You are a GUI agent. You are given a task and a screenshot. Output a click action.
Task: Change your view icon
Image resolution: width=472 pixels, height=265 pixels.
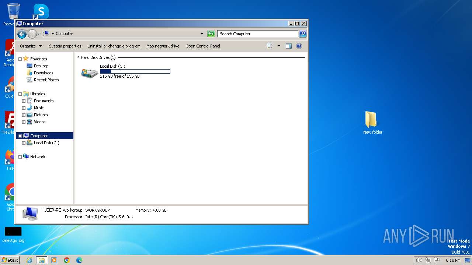click(x=270, y=46)
